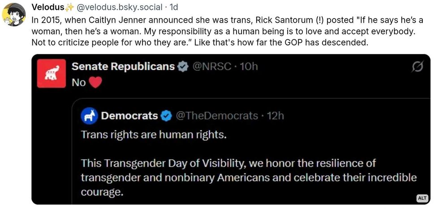Click "Trans rights are human rights." text

pos(154,134)
